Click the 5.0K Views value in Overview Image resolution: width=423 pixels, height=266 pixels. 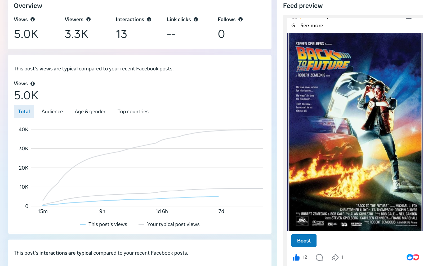(x=26, y=34)
